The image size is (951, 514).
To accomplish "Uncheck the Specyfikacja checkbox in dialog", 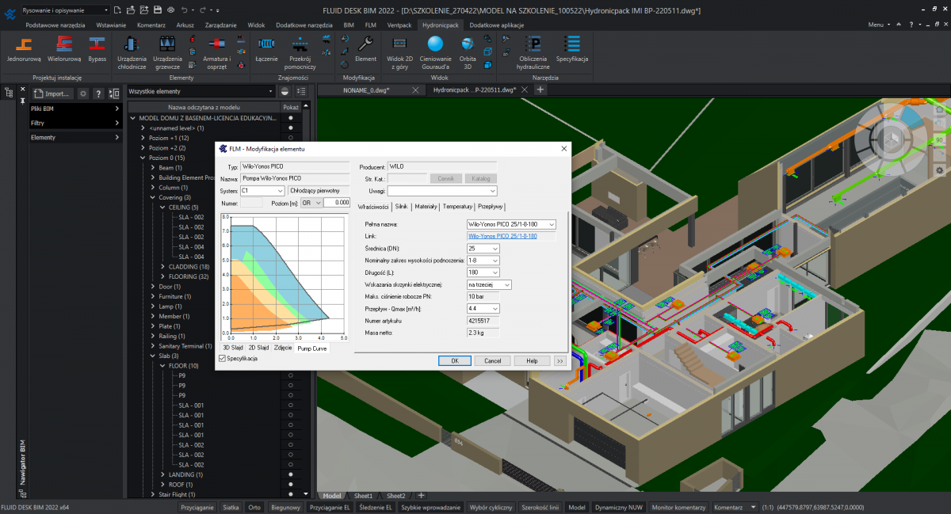I will click(223, 359).
